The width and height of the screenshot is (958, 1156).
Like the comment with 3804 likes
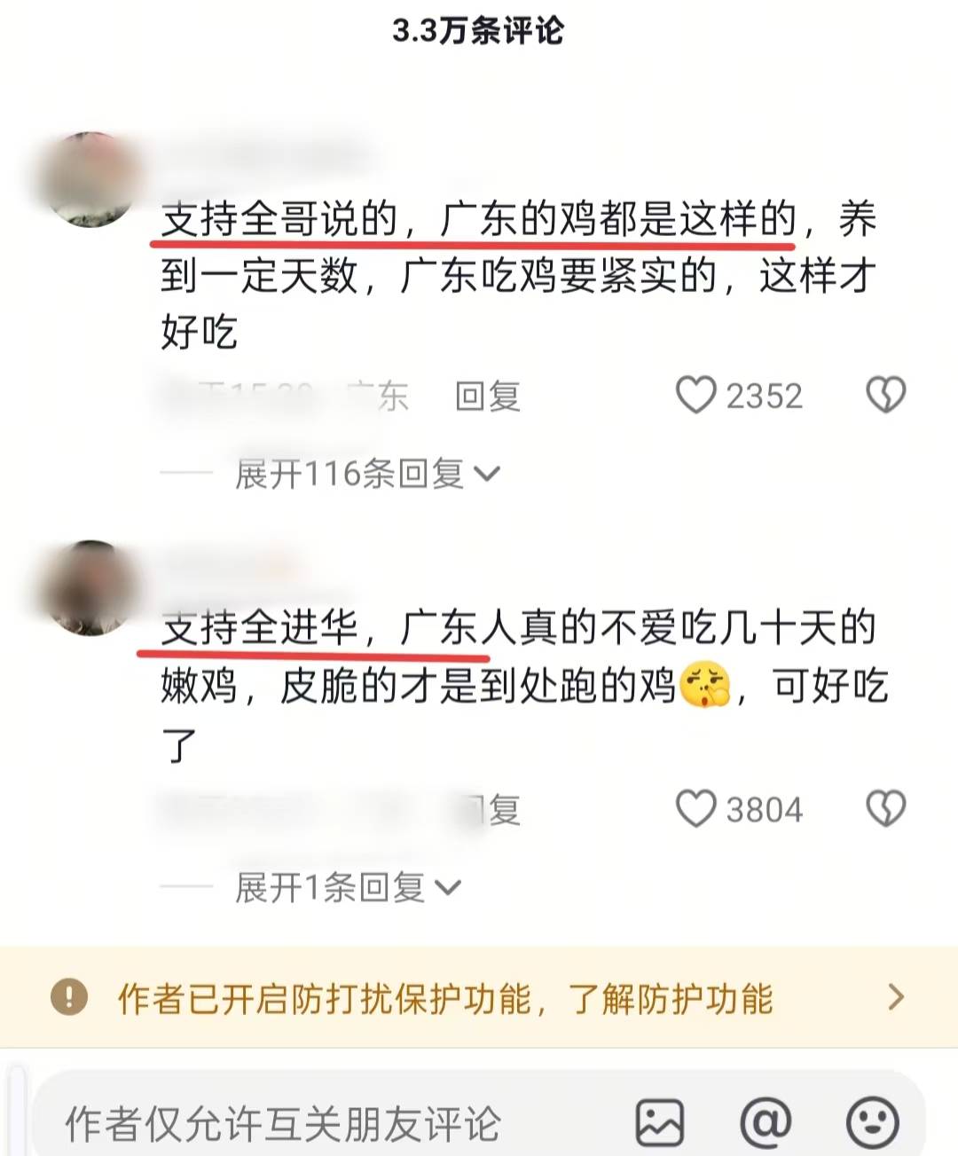tap(695, 809)
